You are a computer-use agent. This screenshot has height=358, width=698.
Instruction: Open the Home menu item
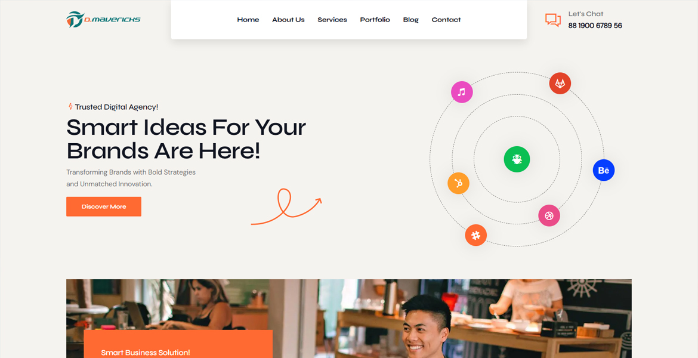pos(248,20)
